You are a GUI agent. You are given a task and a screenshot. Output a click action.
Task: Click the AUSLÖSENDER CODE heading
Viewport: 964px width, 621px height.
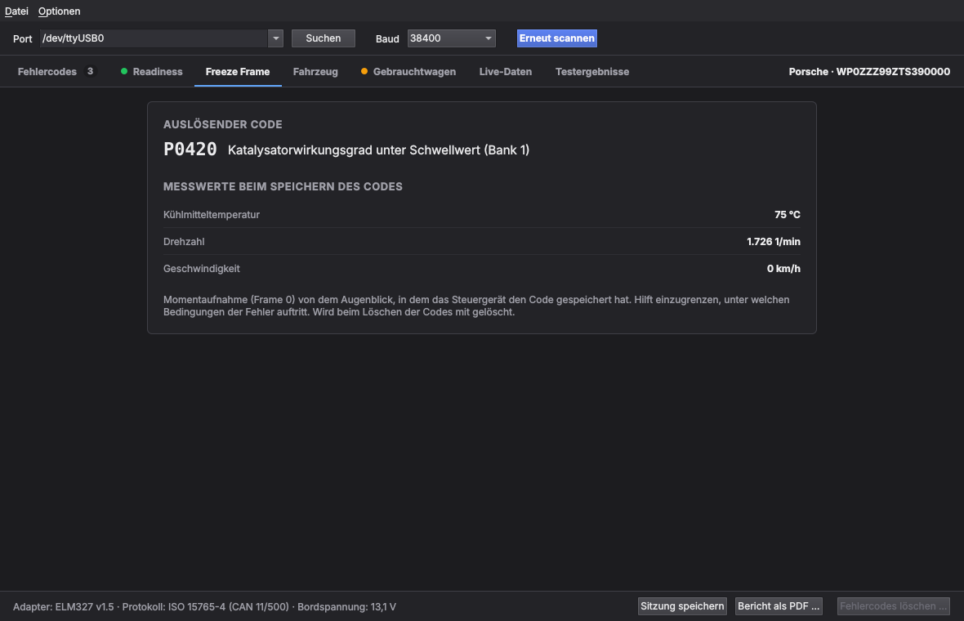point(222,124)
